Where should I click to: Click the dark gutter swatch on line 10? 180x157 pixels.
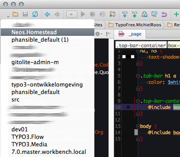pos(128,107)
